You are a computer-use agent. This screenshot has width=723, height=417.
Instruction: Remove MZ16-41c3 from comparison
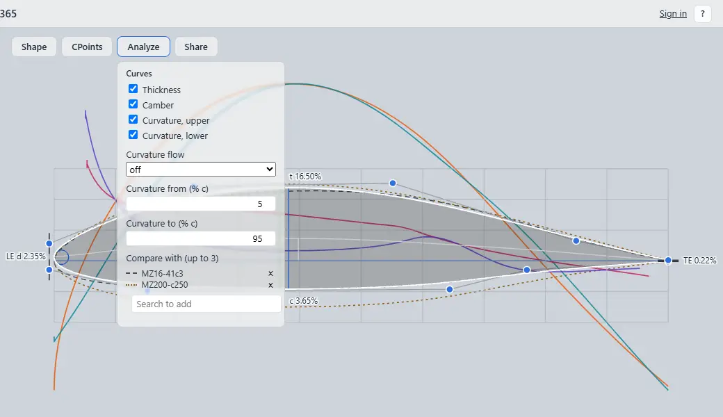click(270, 273)
